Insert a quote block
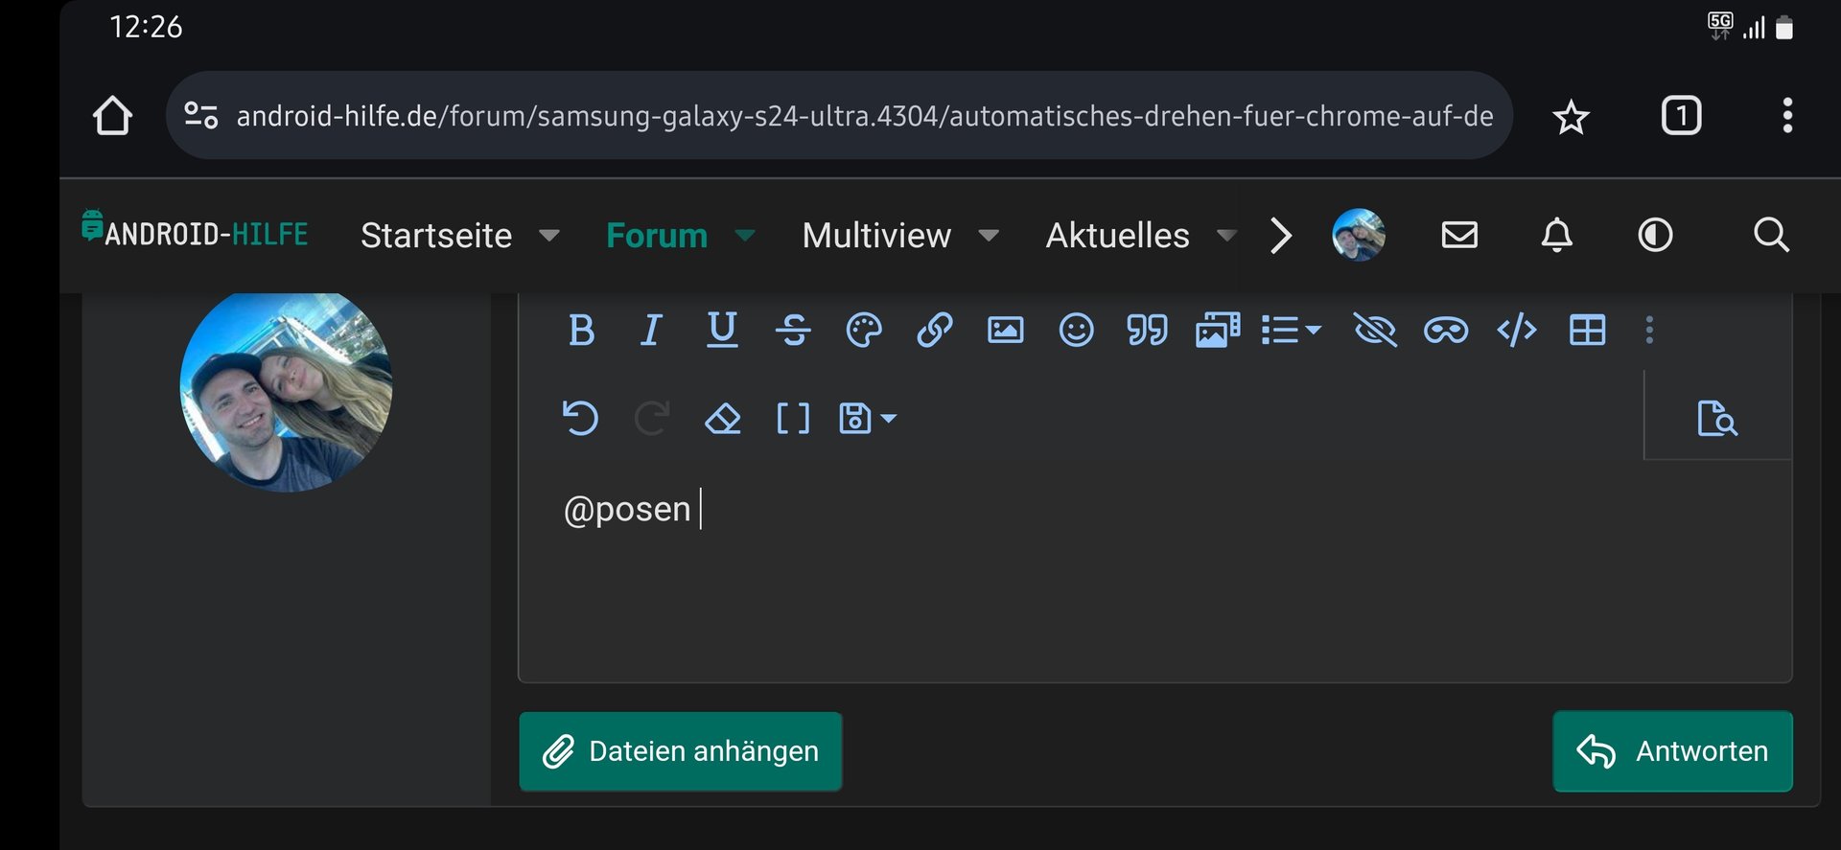The width and height of the screenshot is (1841, 850). [1147, 331]
